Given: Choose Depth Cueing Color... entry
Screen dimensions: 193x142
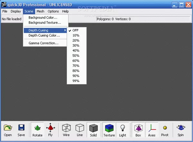Looking at the screenshot, I should coord(45,35).
